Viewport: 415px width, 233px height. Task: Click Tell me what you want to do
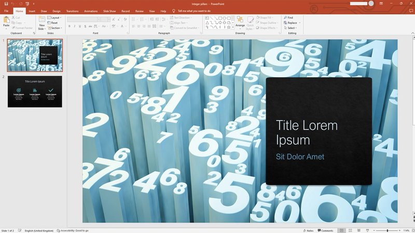(191, 11)
